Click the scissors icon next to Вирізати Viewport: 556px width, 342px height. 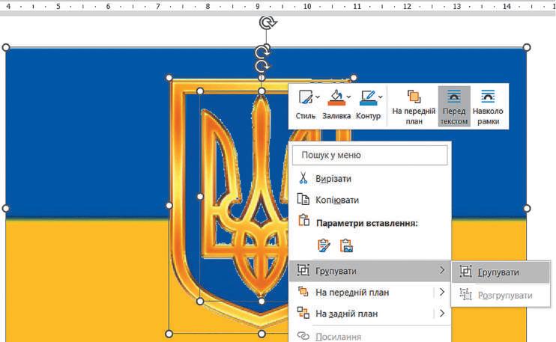(303, 178)
